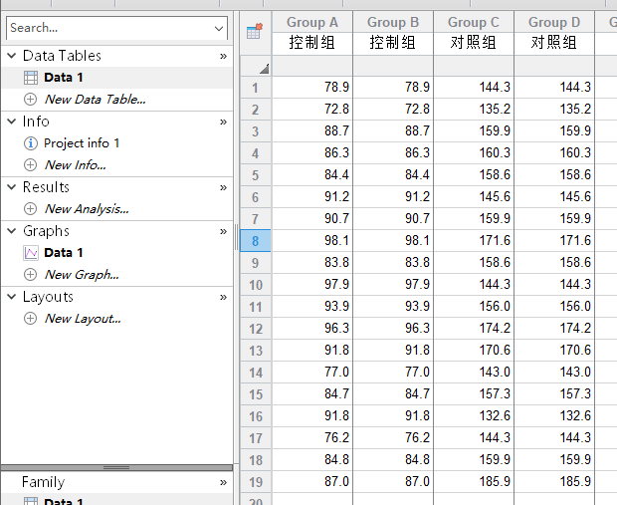
Task: Create a New Layout
Action: [83, 319]
